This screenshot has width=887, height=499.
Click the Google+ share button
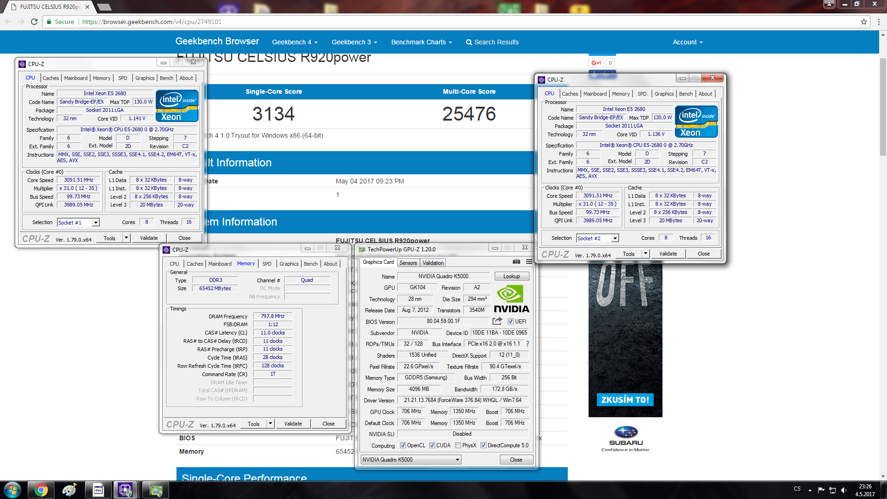pos(596,63)
